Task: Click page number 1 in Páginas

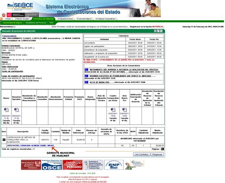Action: click(163, 149)
